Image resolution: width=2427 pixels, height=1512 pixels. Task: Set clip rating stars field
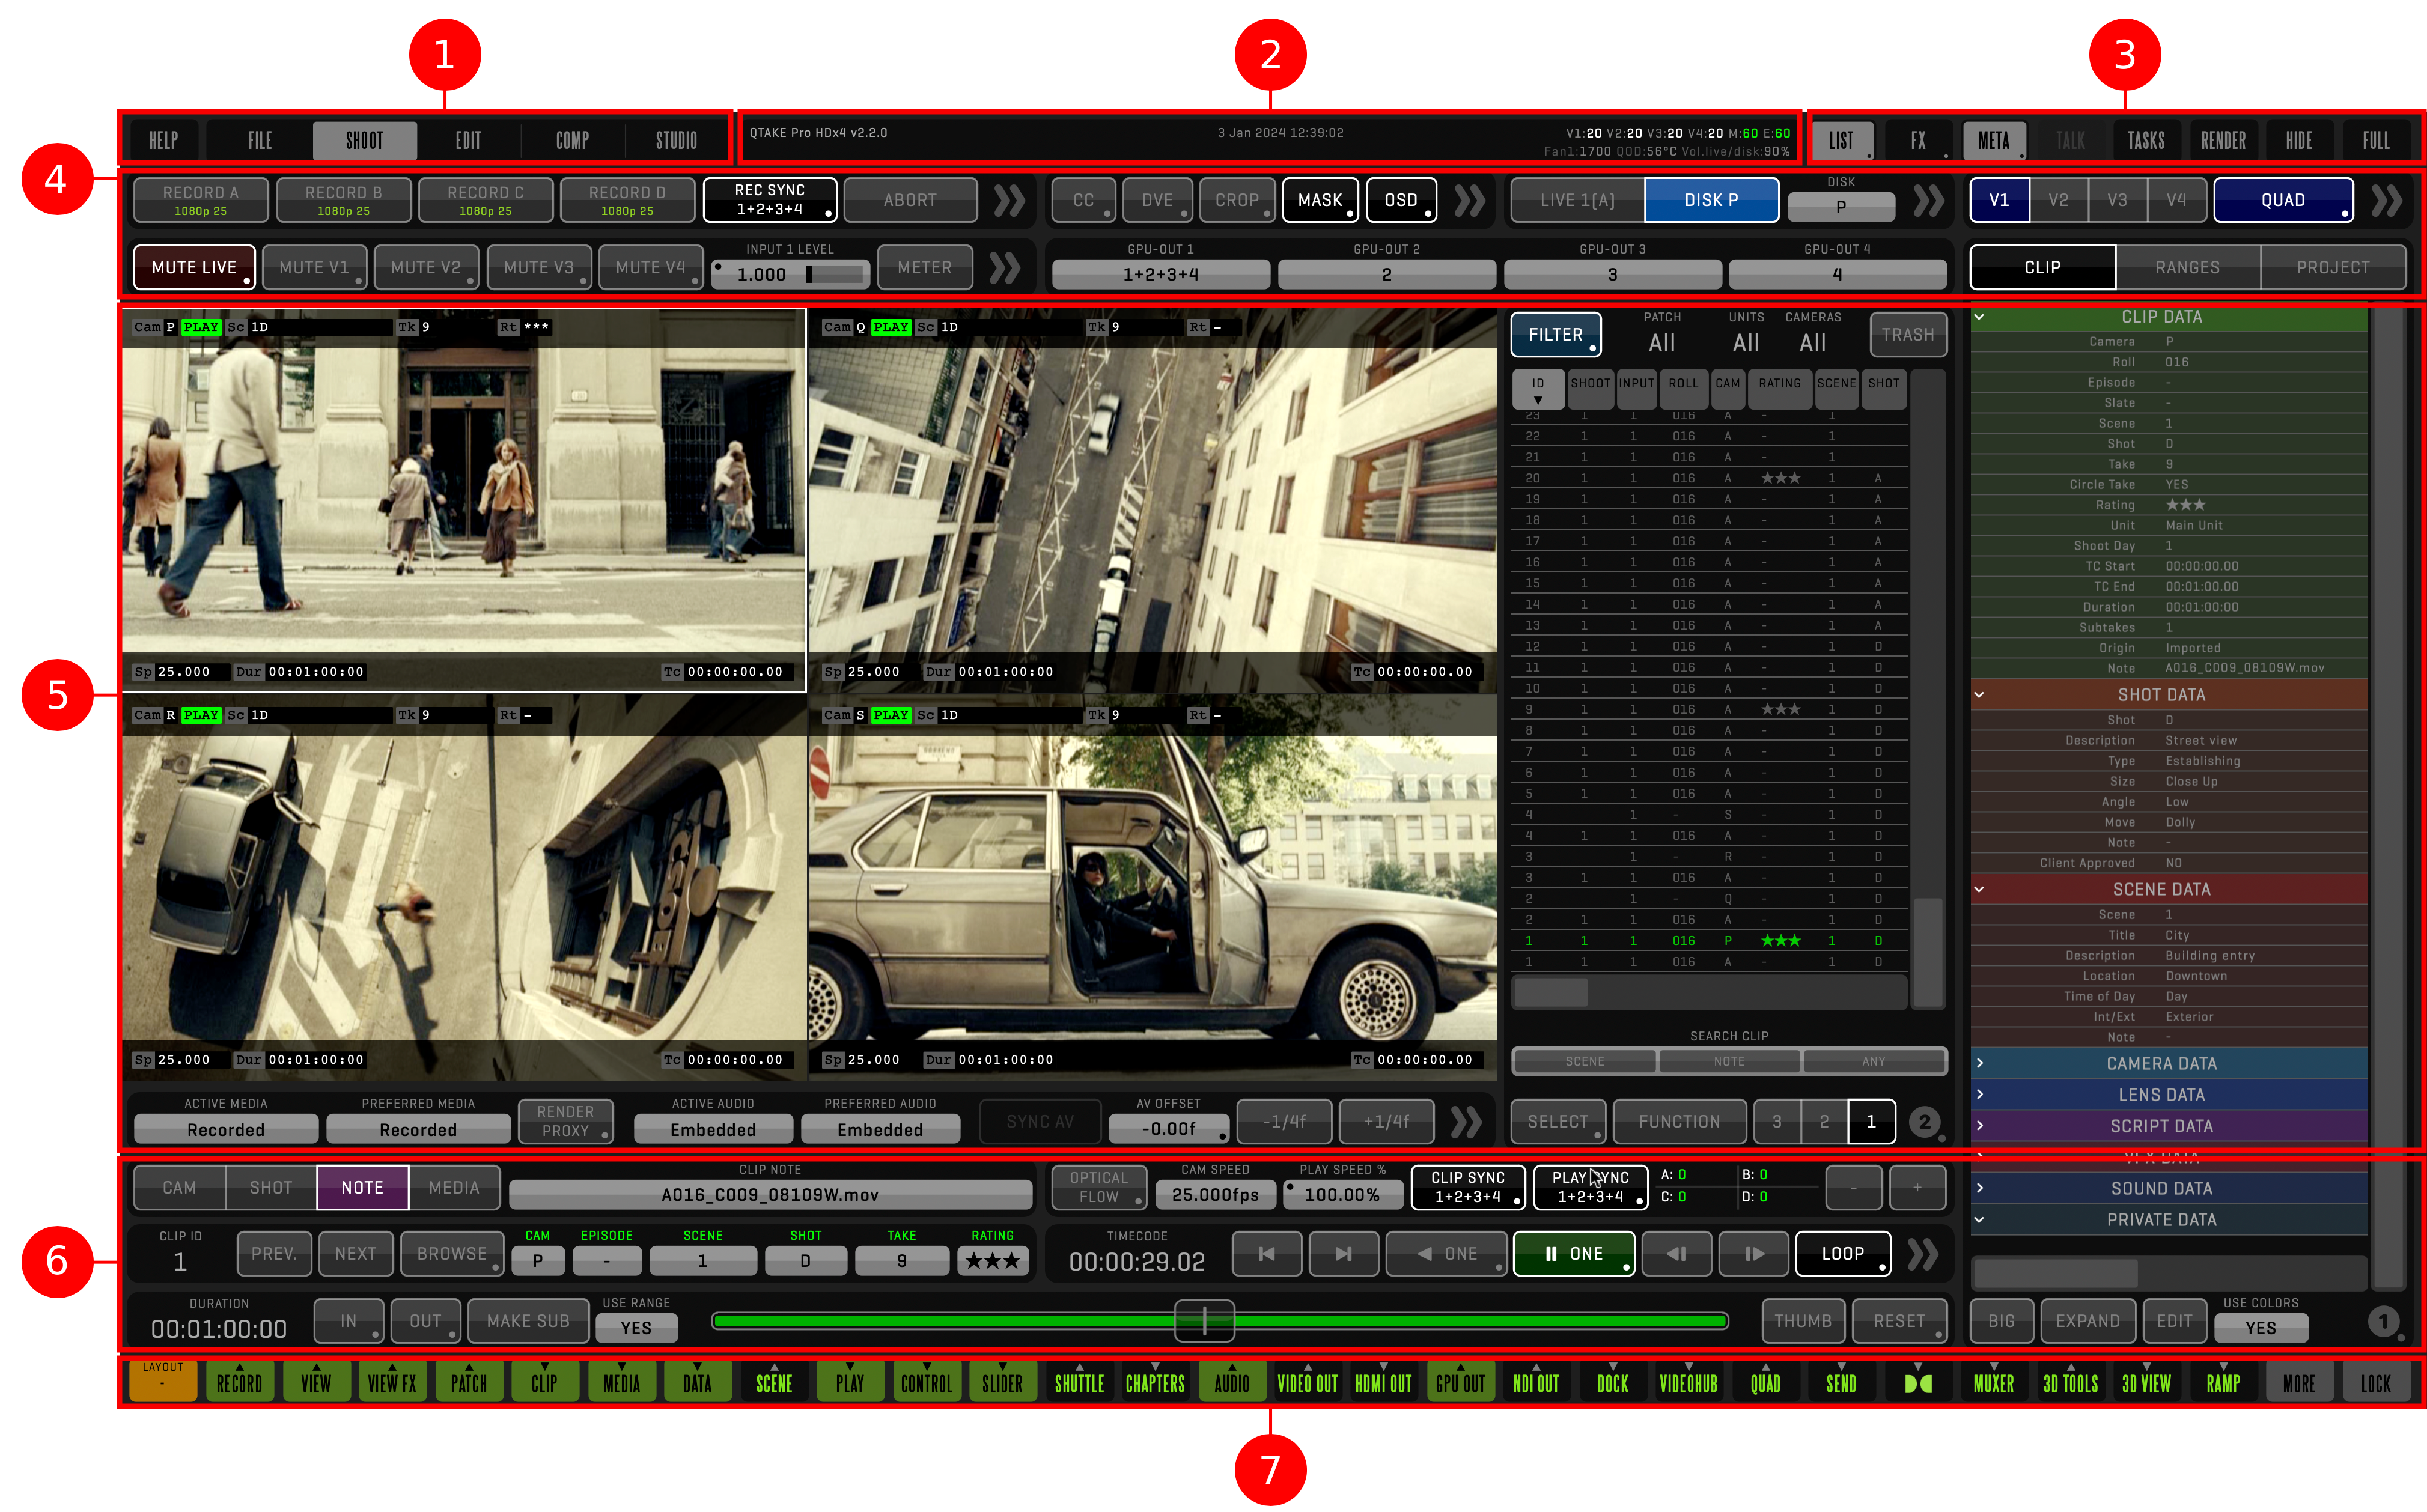[x=992, y=1261]
